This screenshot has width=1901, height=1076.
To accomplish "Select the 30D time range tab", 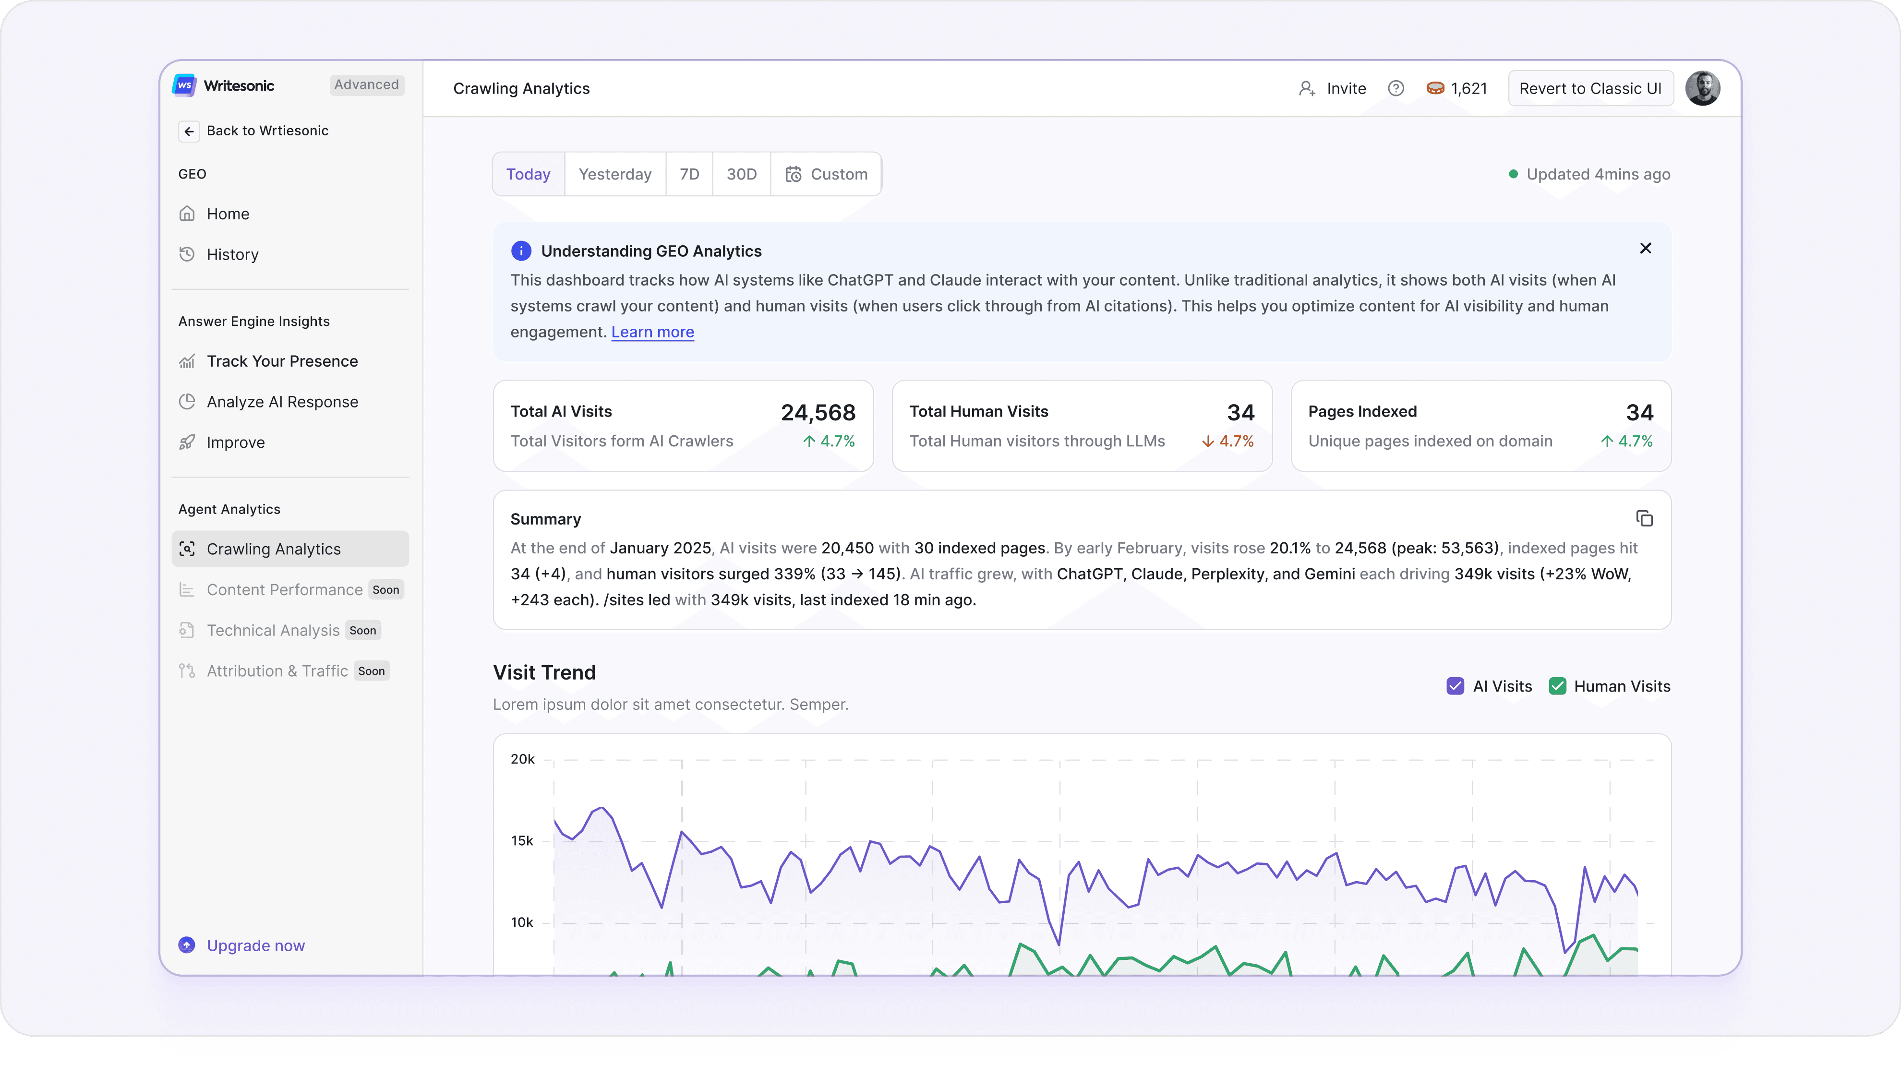I will point(741,174).
